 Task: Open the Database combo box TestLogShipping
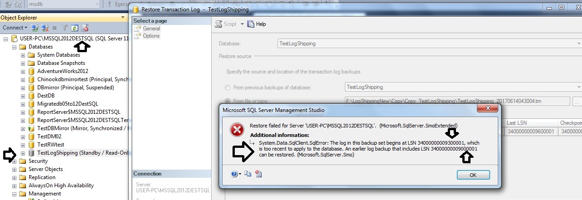(429, 44)
